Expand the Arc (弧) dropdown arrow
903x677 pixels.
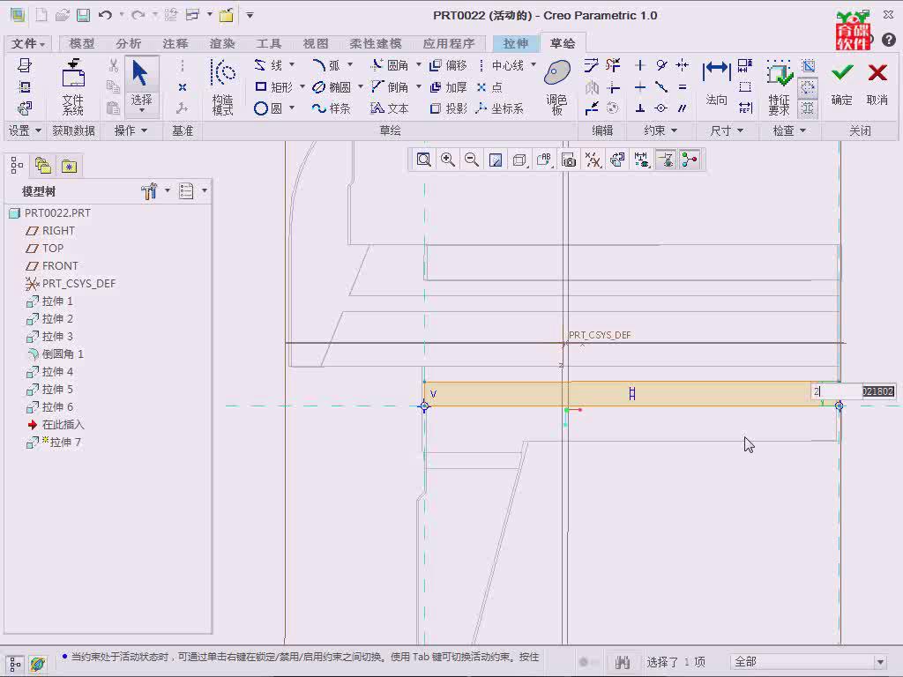coord(349,65)
